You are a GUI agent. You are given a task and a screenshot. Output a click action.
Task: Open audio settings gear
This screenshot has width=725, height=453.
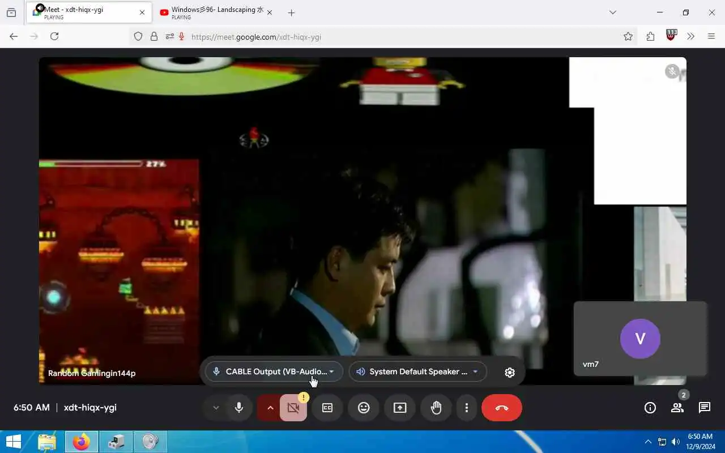(510, 372)
